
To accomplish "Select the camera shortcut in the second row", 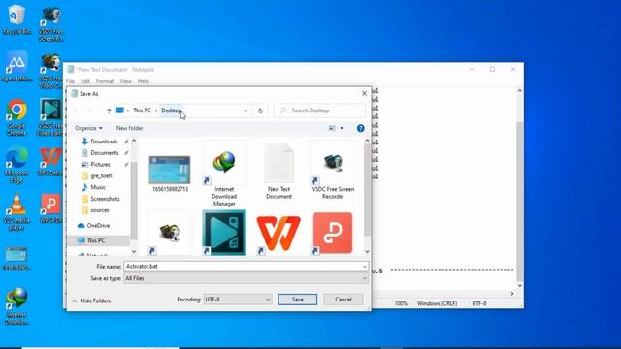I will tap(170, 234).
